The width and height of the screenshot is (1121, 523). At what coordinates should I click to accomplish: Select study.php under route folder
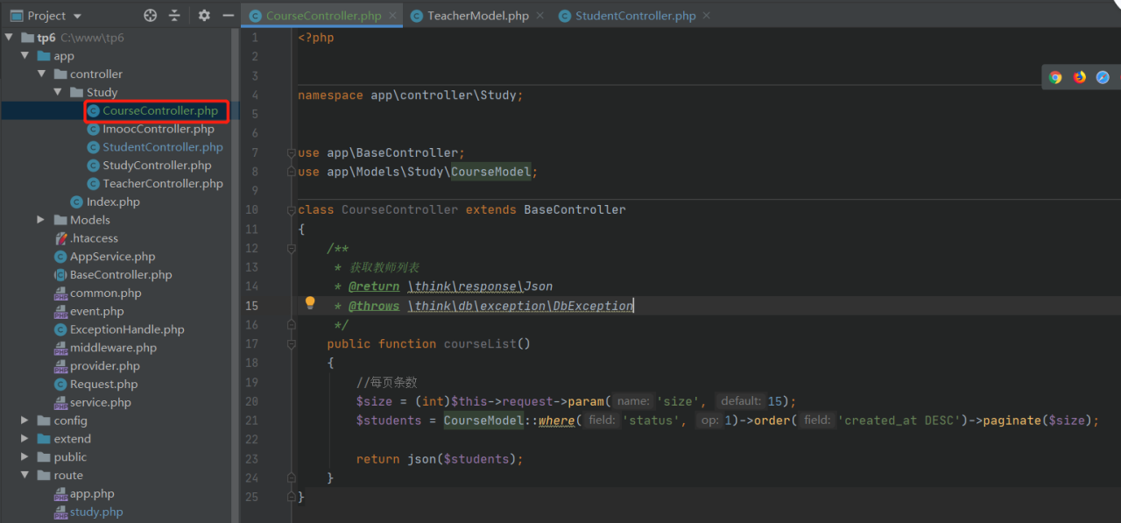click(96, 512)
